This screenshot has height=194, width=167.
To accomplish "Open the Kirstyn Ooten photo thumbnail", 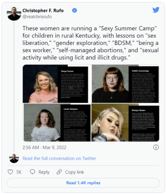I will pyautogui.click(x=126, y=122).
